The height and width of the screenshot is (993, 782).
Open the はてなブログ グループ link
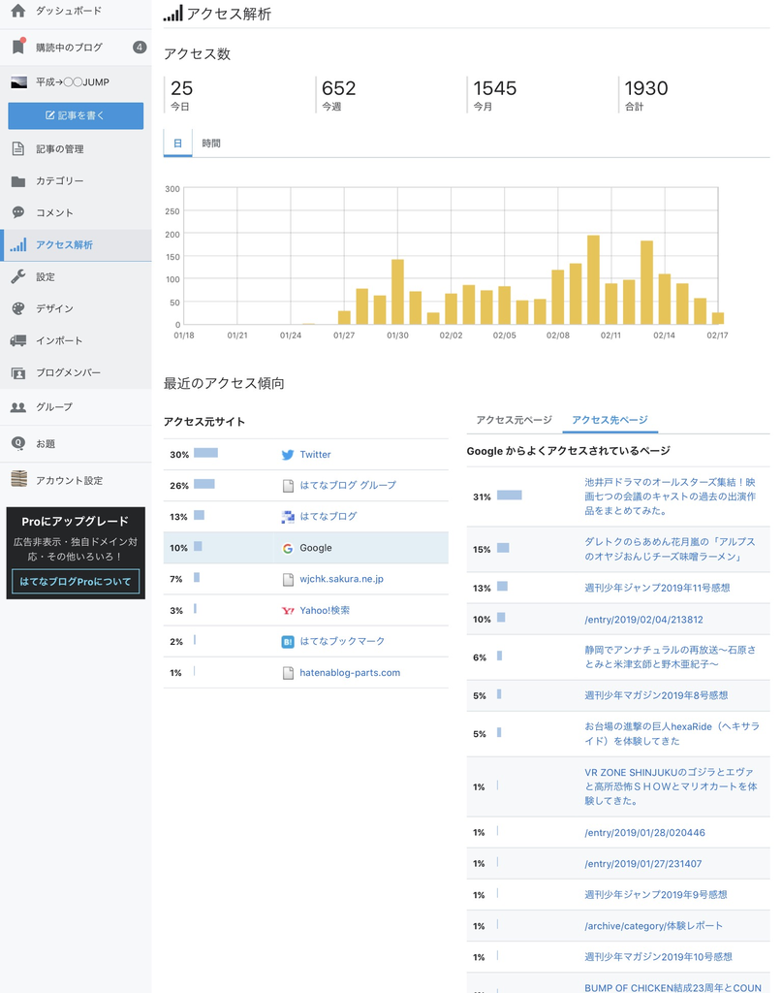pyautogui.click(x=348, y=485)
